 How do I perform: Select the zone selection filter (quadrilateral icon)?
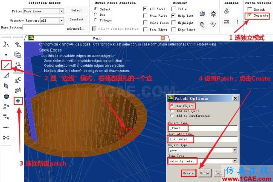[x=6, y=86]
